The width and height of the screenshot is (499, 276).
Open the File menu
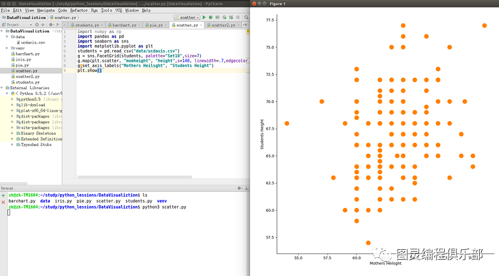pyautogui.click(x=5, y=10)
